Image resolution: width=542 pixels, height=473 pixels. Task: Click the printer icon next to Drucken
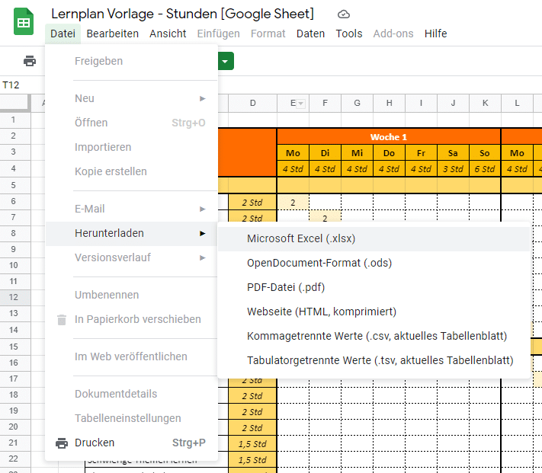click(x=62, y=443)
